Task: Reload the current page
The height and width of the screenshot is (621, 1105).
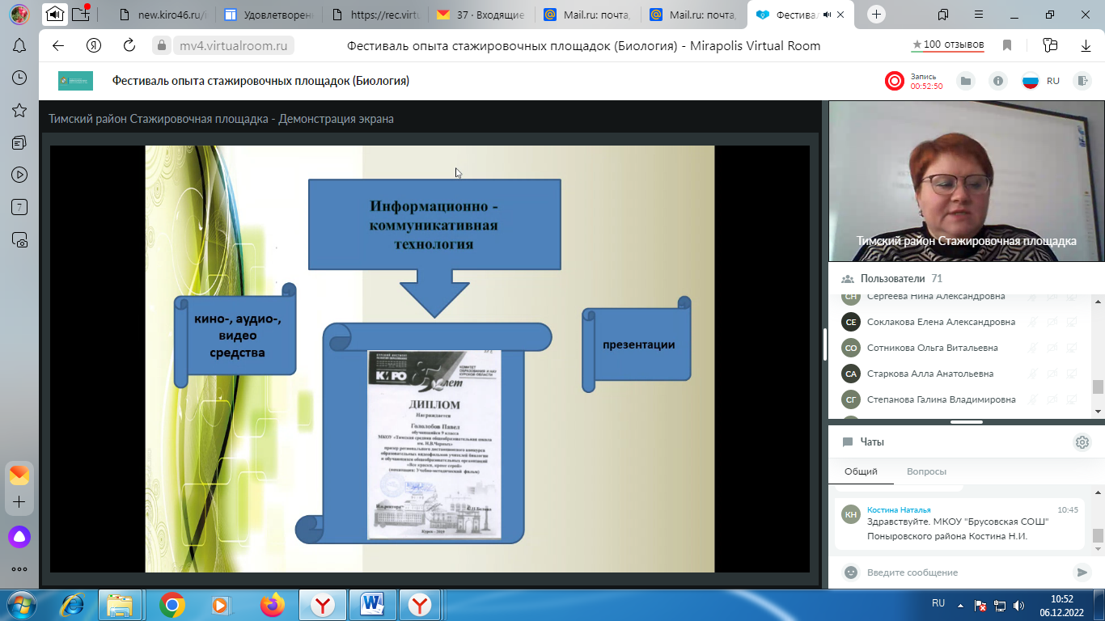Action: pos(129,45)
